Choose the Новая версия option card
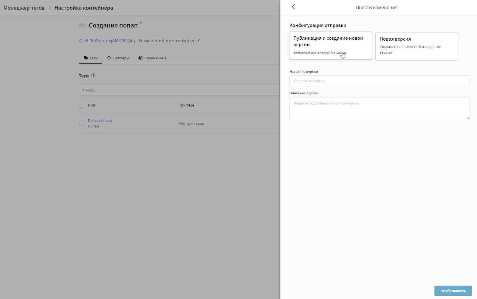The image size is (477, 299). point(416,46)
